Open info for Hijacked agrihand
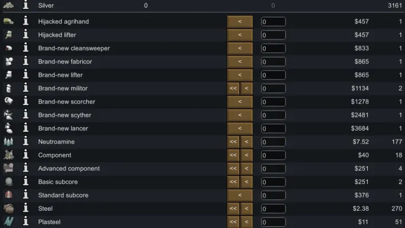 pyautogui.click(x=26, y=21)
